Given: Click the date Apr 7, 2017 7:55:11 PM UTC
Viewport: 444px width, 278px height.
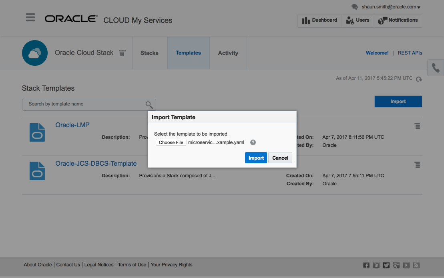Looking at the screenshot, I should click(x=353, y=176).
